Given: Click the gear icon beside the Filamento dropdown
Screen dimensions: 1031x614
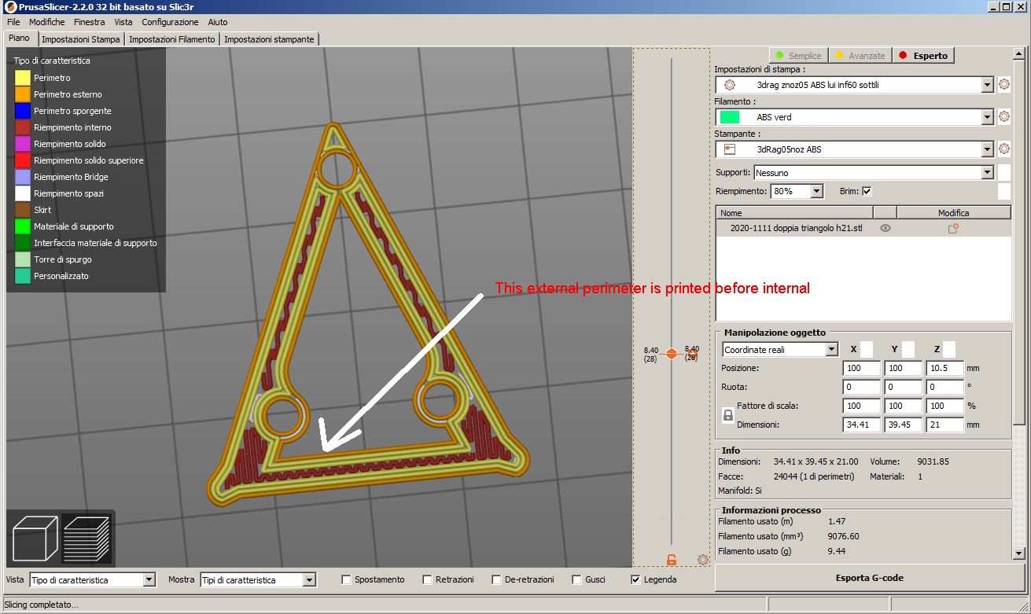Looking at the screenshot, I should pos(1004,116).
